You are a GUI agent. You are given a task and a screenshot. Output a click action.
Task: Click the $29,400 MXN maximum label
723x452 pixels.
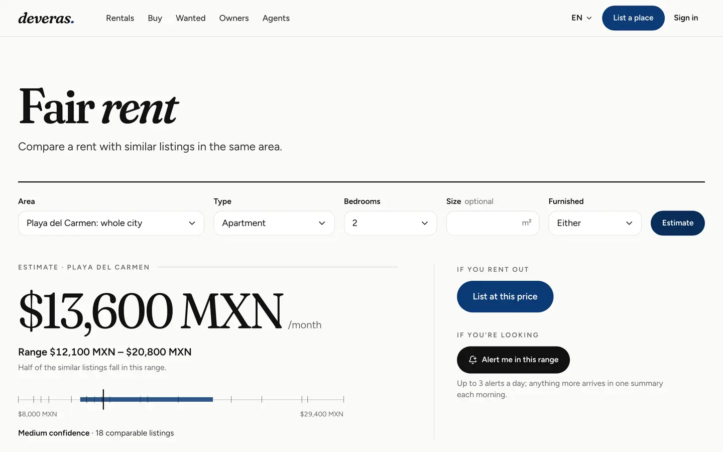(x=322, y=414)
